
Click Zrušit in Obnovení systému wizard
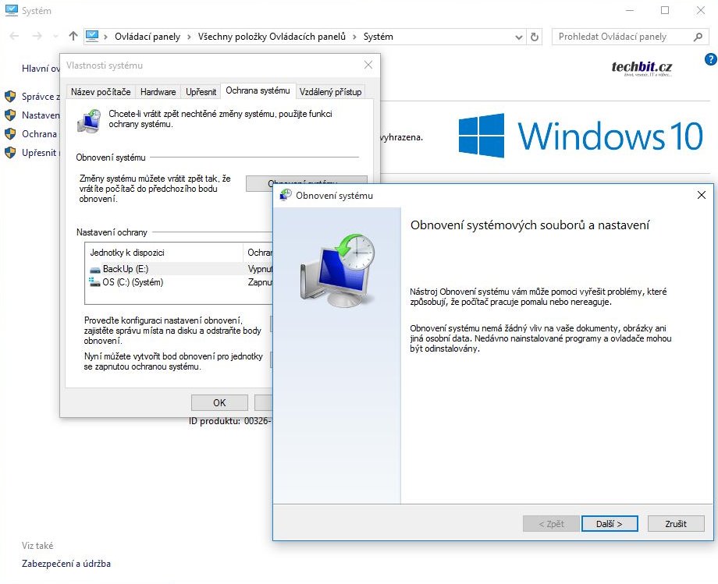click(x=675, y=524)
